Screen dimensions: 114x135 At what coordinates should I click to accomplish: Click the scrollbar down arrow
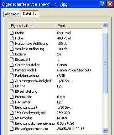click(105, 131)
